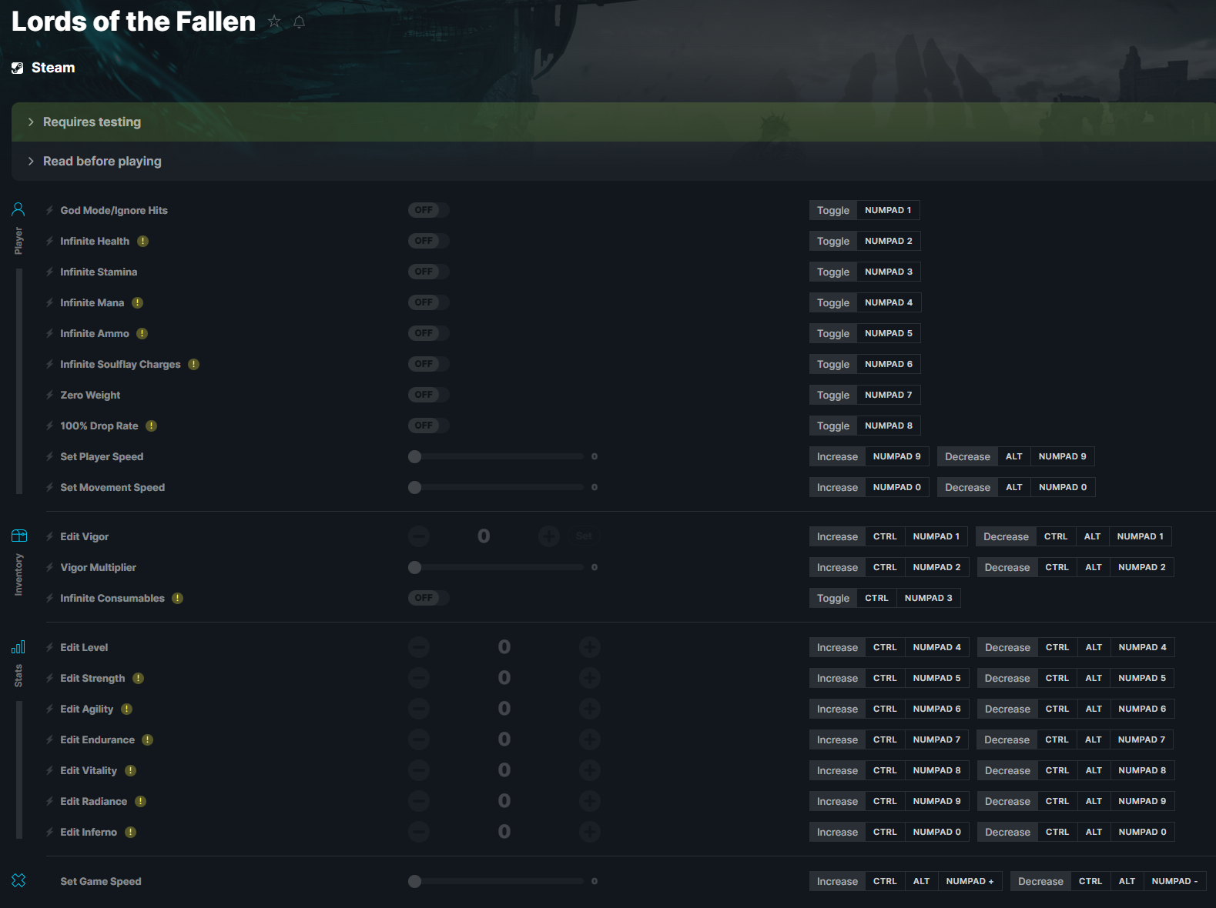
Task: Click Toggle button for Zero Weight
Action: point(833,395)
